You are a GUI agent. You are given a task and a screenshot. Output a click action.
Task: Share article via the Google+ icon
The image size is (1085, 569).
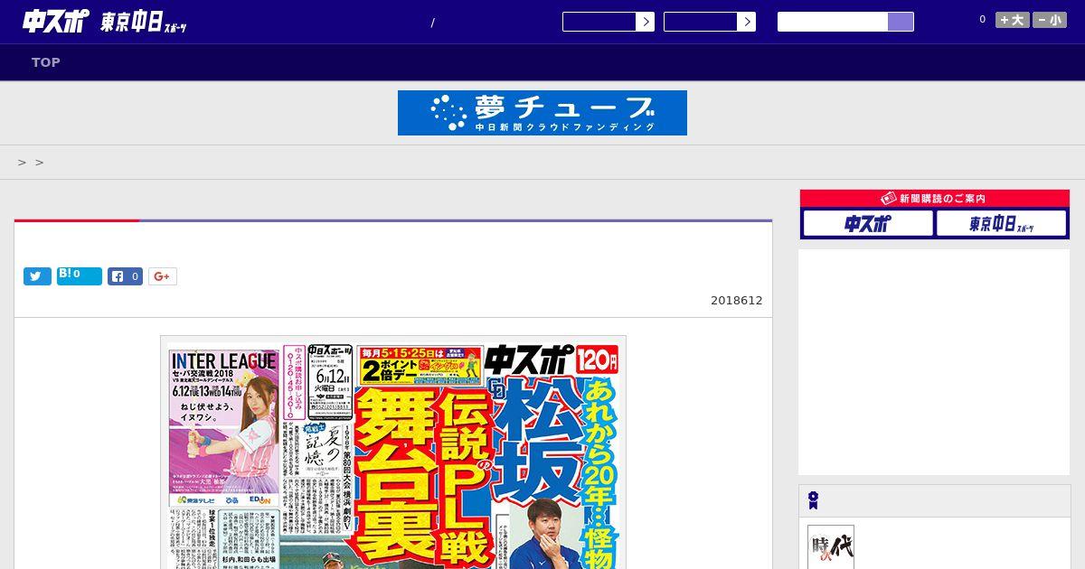tap(163, 276)
